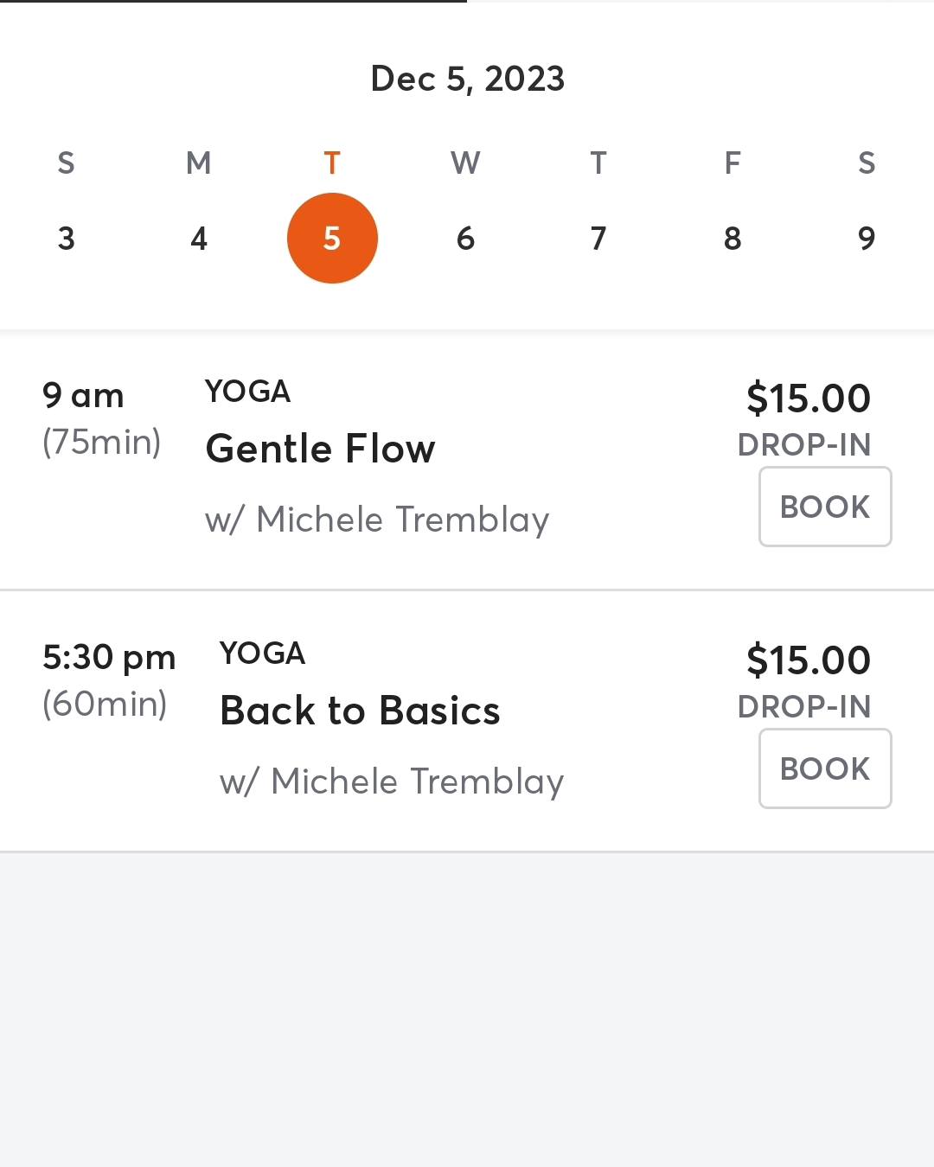Tap Michele Tremblay under Gentle Flow
Screen dimensions: 934x1167
click(x=377, y=520)
